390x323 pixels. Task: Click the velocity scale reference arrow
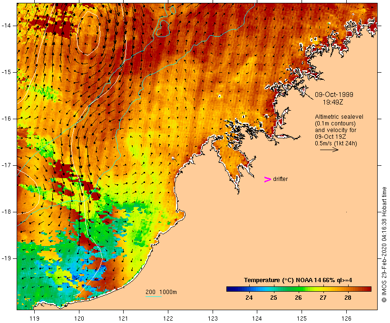(x=329, y=150)
